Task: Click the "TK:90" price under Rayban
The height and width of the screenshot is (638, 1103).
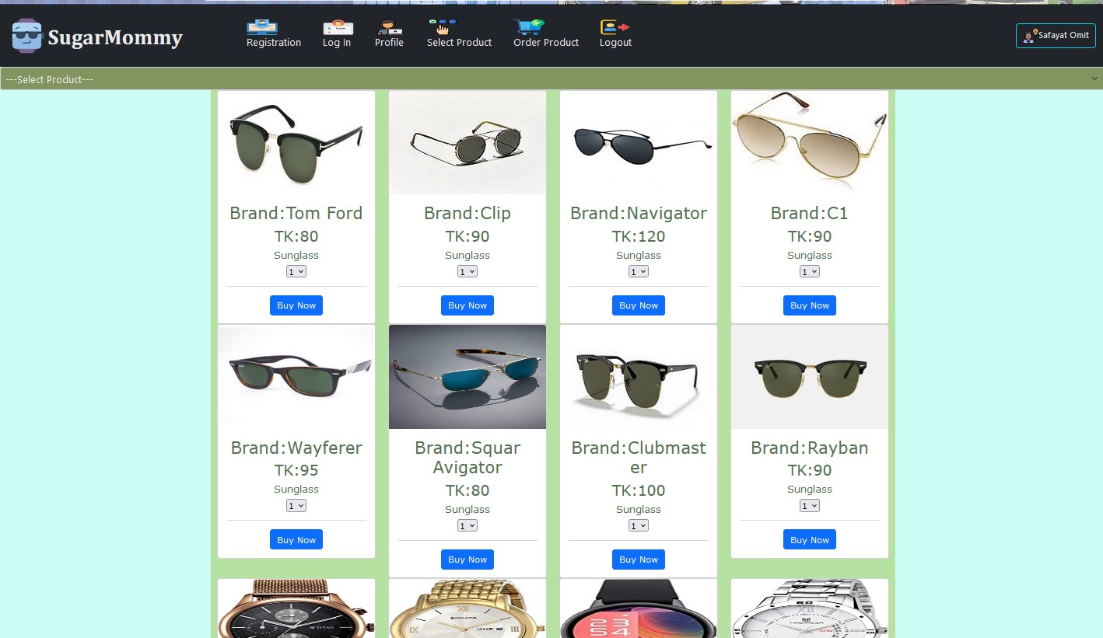Action: 810,470
